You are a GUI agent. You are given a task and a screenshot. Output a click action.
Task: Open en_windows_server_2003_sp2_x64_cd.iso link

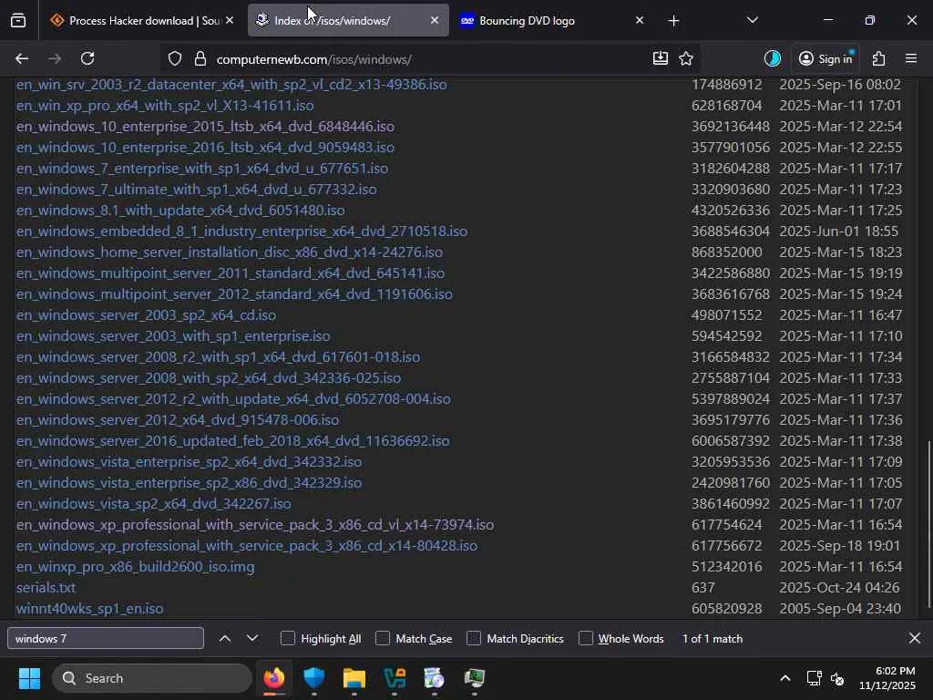tap(146, 314)
